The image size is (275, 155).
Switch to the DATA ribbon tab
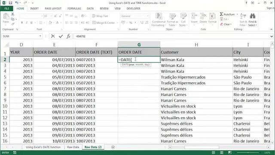coord(90,9)
